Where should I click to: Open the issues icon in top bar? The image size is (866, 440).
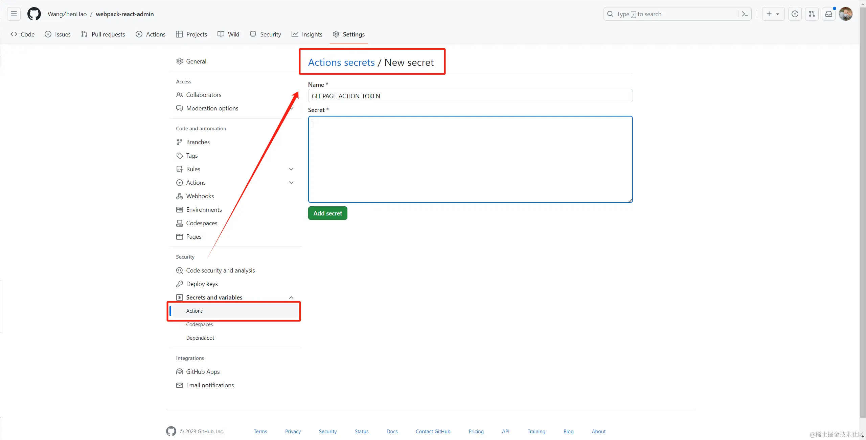795,14
